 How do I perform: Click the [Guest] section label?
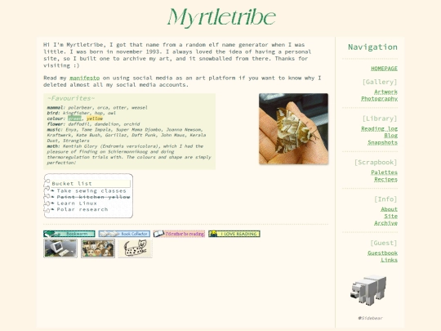(x=384, y=243)
